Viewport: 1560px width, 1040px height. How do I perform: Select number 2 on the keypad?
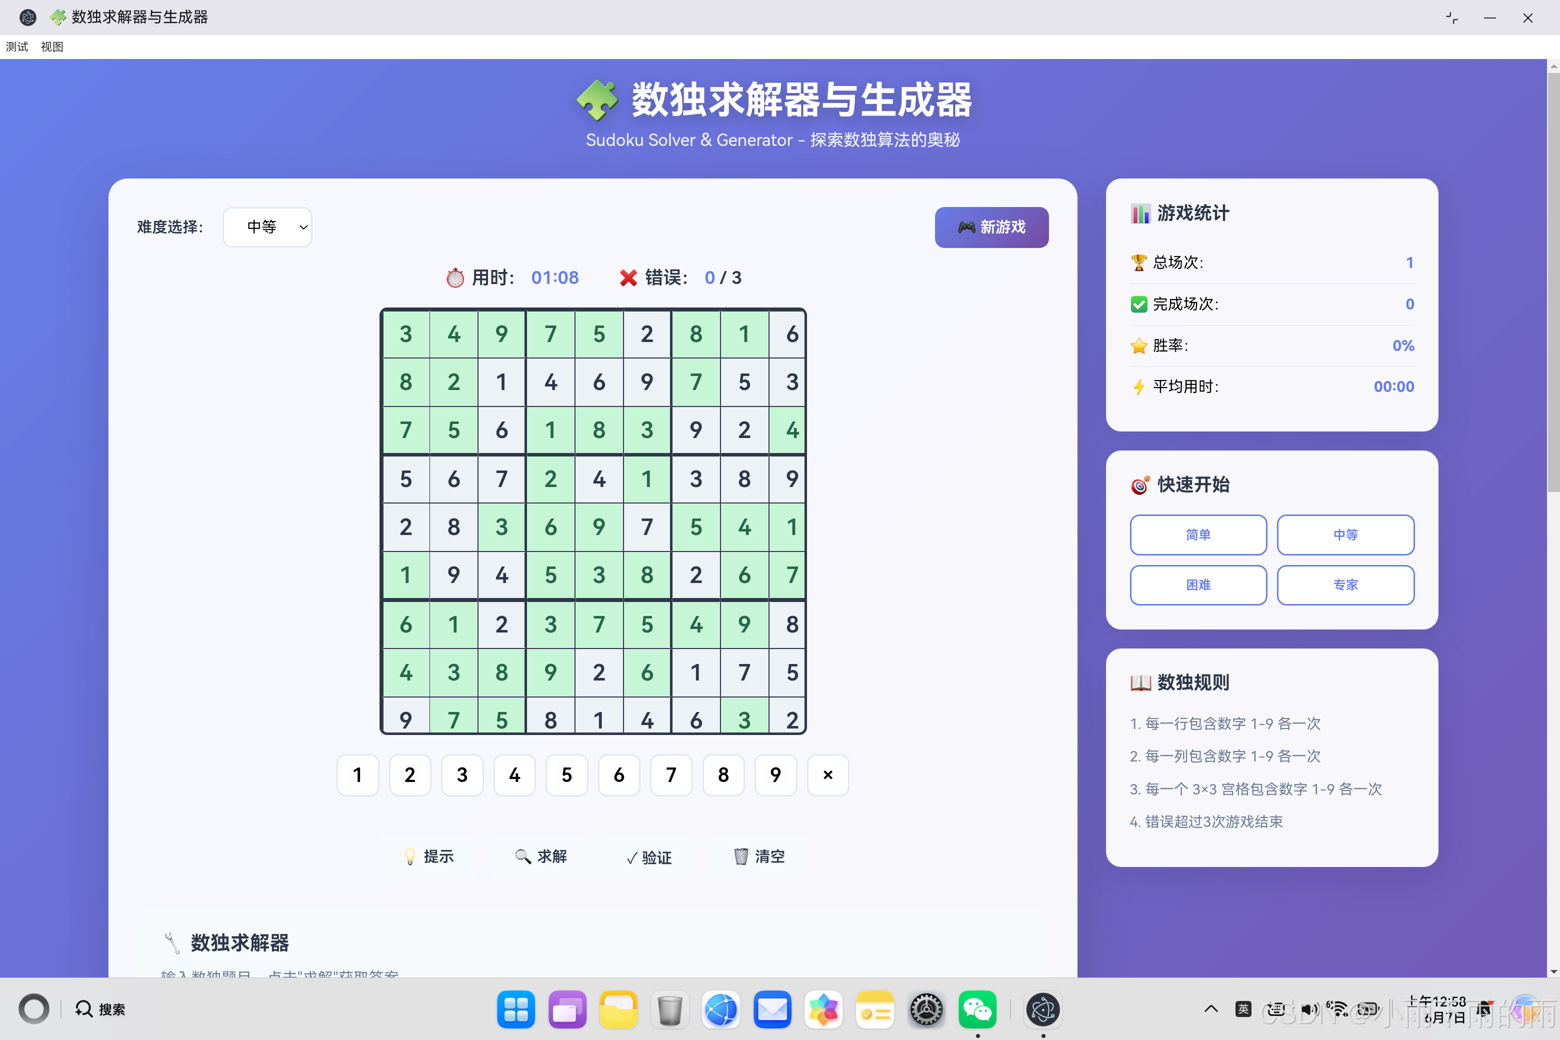coord(410,774)
